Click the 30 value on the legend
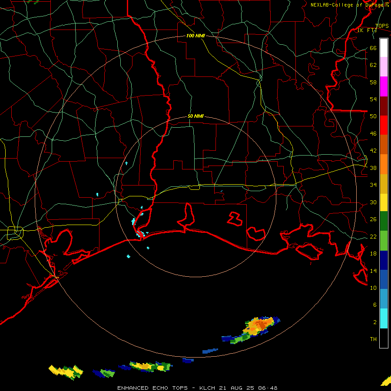 tap(373, 202)
